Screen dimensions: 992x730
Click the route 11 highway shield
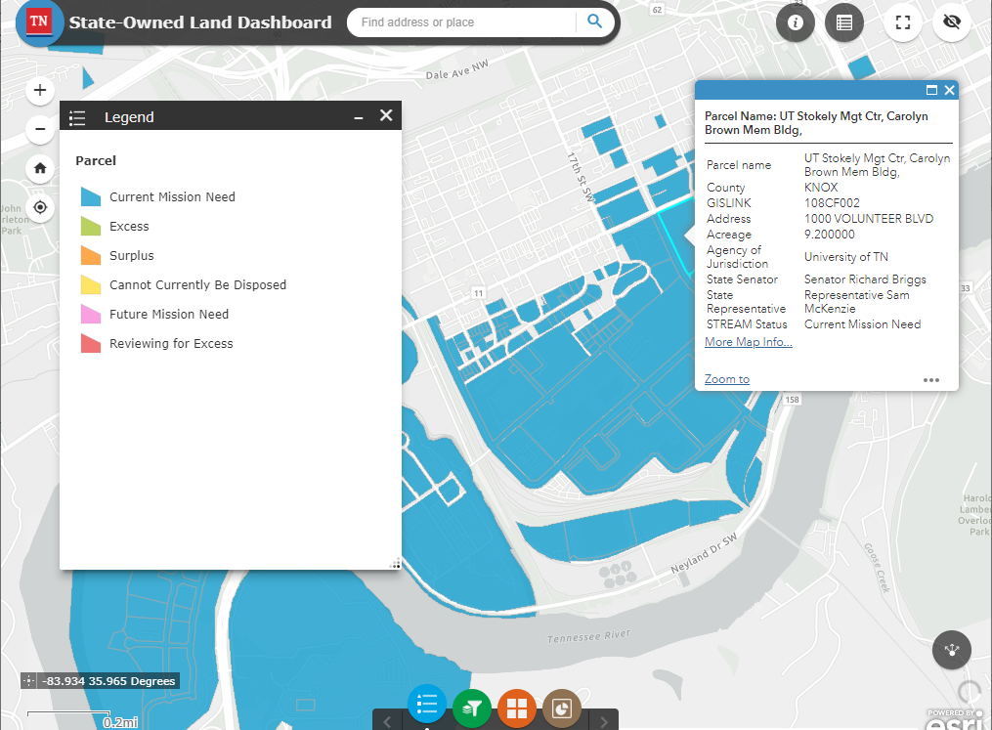click(x=478, y=293)
